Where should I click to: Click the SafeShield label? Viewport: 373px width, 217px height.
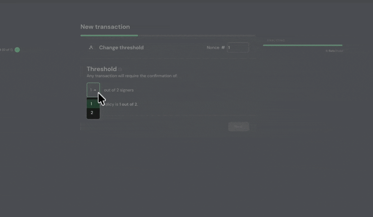pyautogui.click(x=334, y=51)
